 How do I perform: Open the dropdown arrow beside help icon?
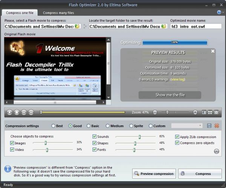(223, 12)
